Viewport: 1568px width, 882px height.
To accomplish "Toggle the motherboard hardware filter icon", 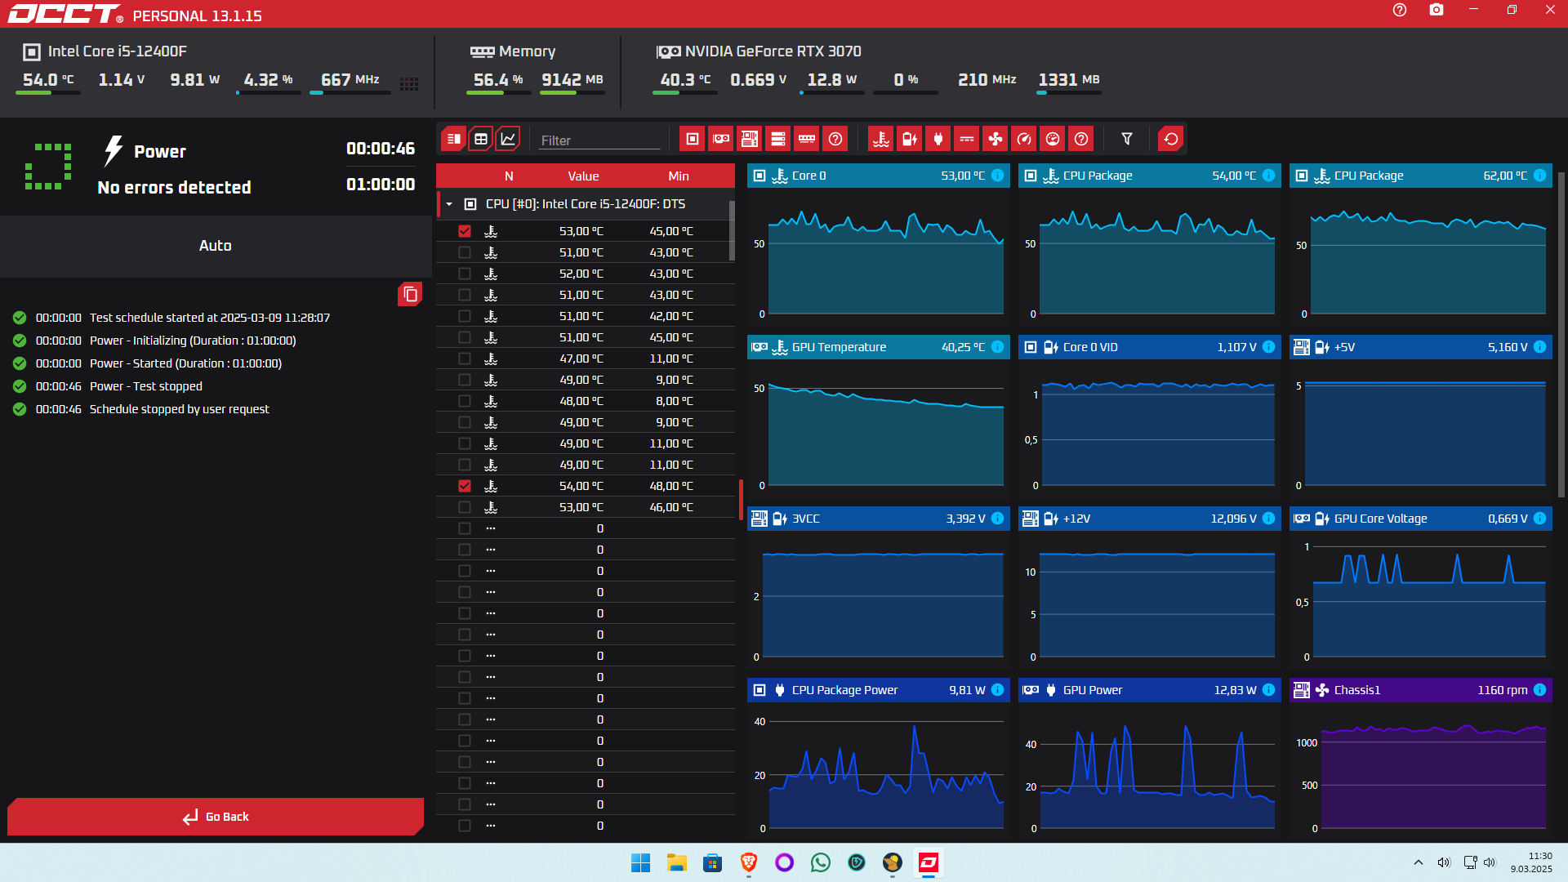I will pyautogui.click(x=750, y=139).
